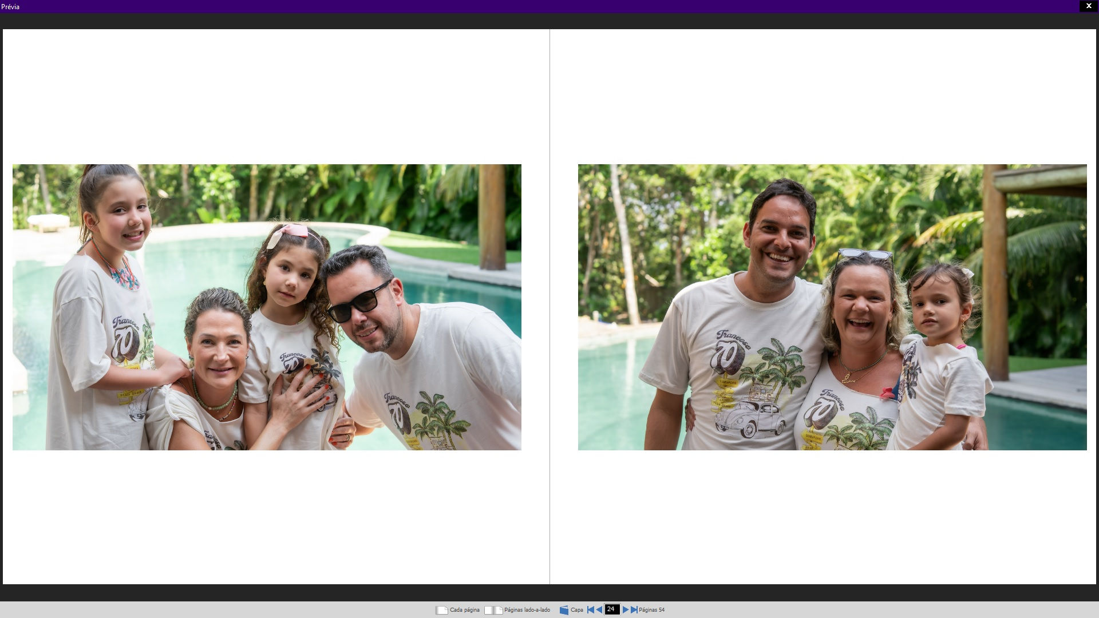
Task: Click the 'Capa' label
Action: [x=577, y=610]
